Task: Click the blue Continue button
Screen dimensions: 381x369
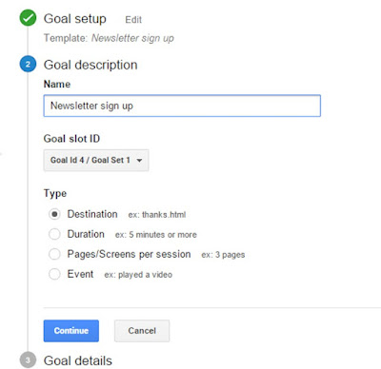Action: coord(71,331)
